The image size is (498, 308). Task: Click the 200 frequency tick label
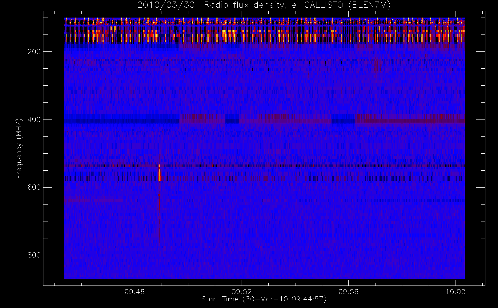(34, 52)
